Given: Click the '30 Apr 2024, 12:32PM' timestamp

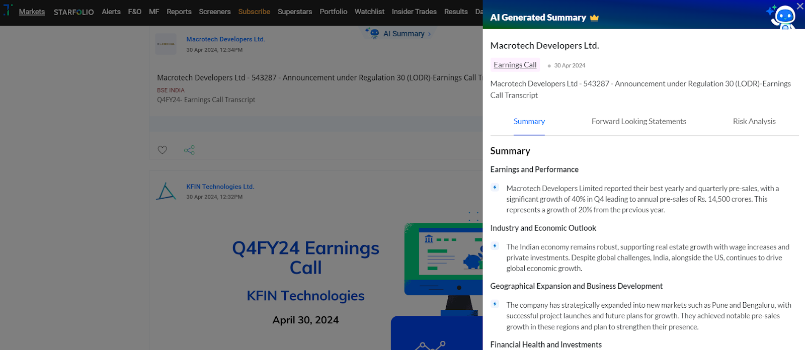Looking at the screenshot, I should (214, 197).
